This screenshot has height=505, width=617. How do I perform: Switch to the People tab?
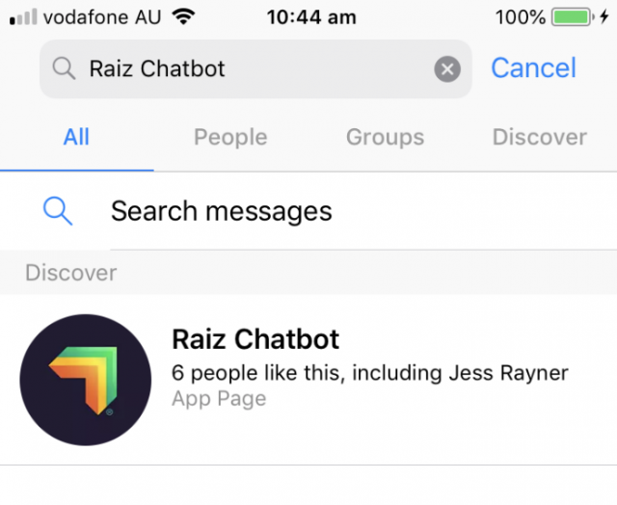230,137
